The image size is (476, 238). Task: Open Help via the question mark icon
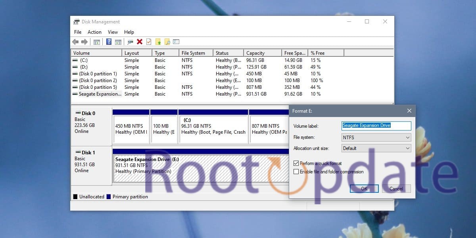108,42
